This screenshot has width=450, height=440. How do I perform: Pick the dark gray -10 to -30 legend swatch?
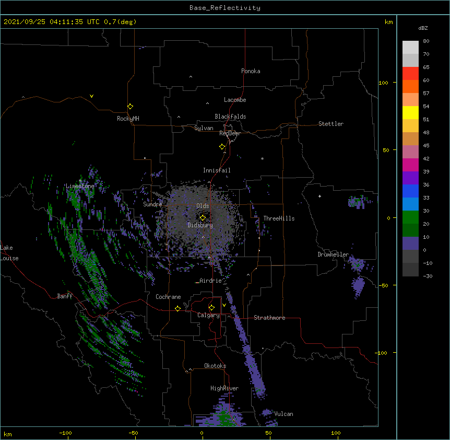pos(410,270)
